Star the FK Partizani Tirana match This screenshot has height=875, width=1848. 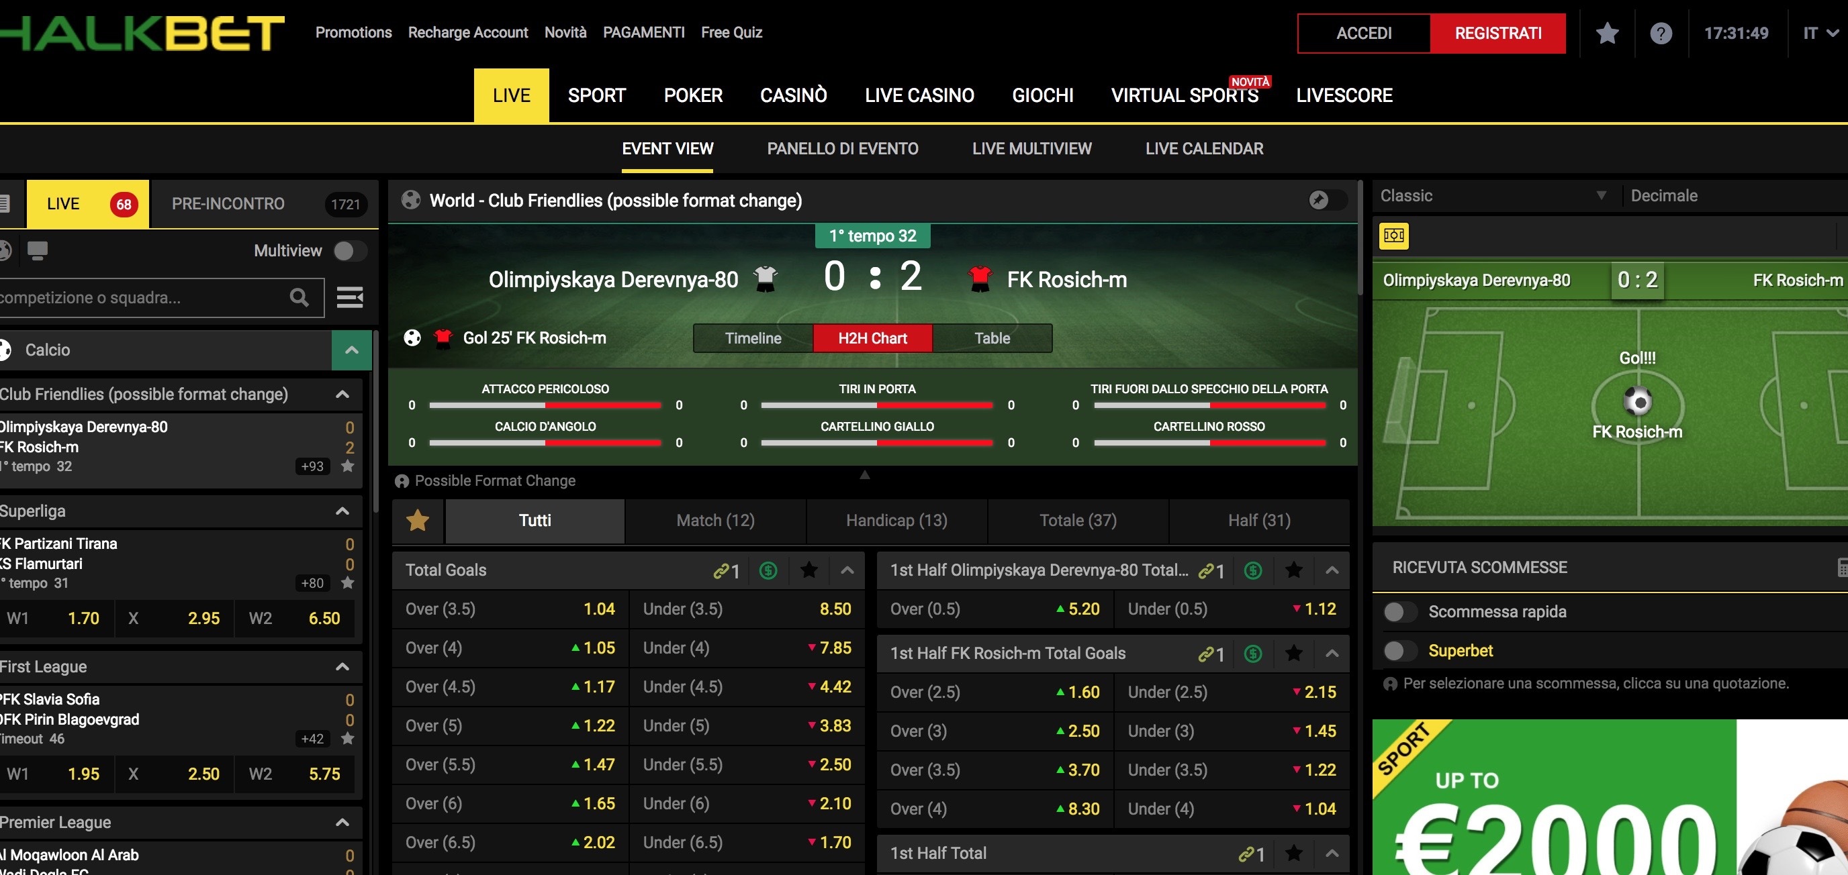(348, 582)
